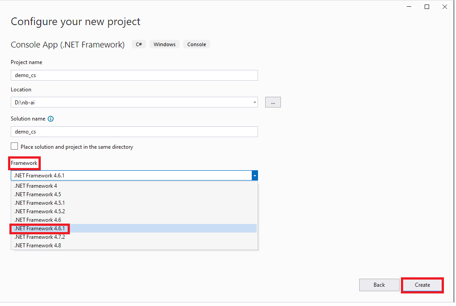The height and width of the screenshot is (306, 456).
Task: Click the C# tag
Action: (x=139, y=44)
